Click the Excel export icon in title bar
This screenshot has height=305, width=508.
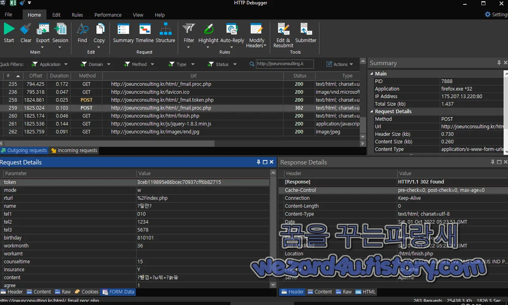(x=13, y=3)
